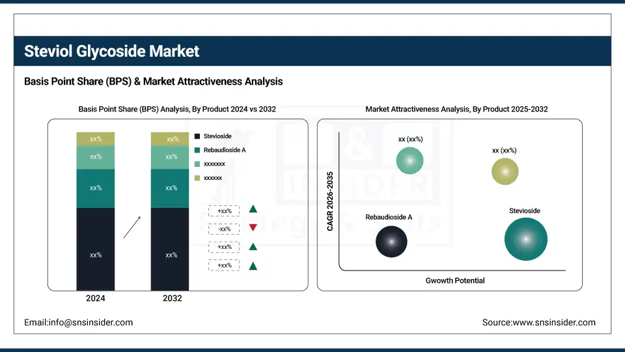Click the black Stevioside legend swatch
The image size is (625, 352).
198,137
